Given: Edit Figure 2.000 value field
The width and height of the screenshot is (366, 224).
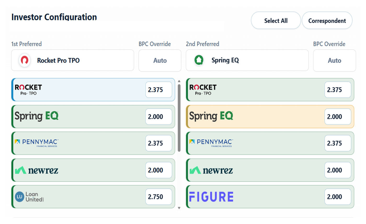Looking at the screenshot, I should point(338,197).
